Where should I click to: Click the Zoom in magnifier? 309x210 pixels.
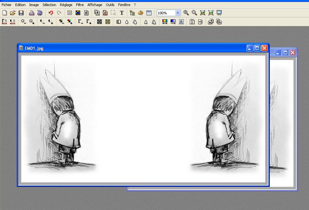pos(186,13)
